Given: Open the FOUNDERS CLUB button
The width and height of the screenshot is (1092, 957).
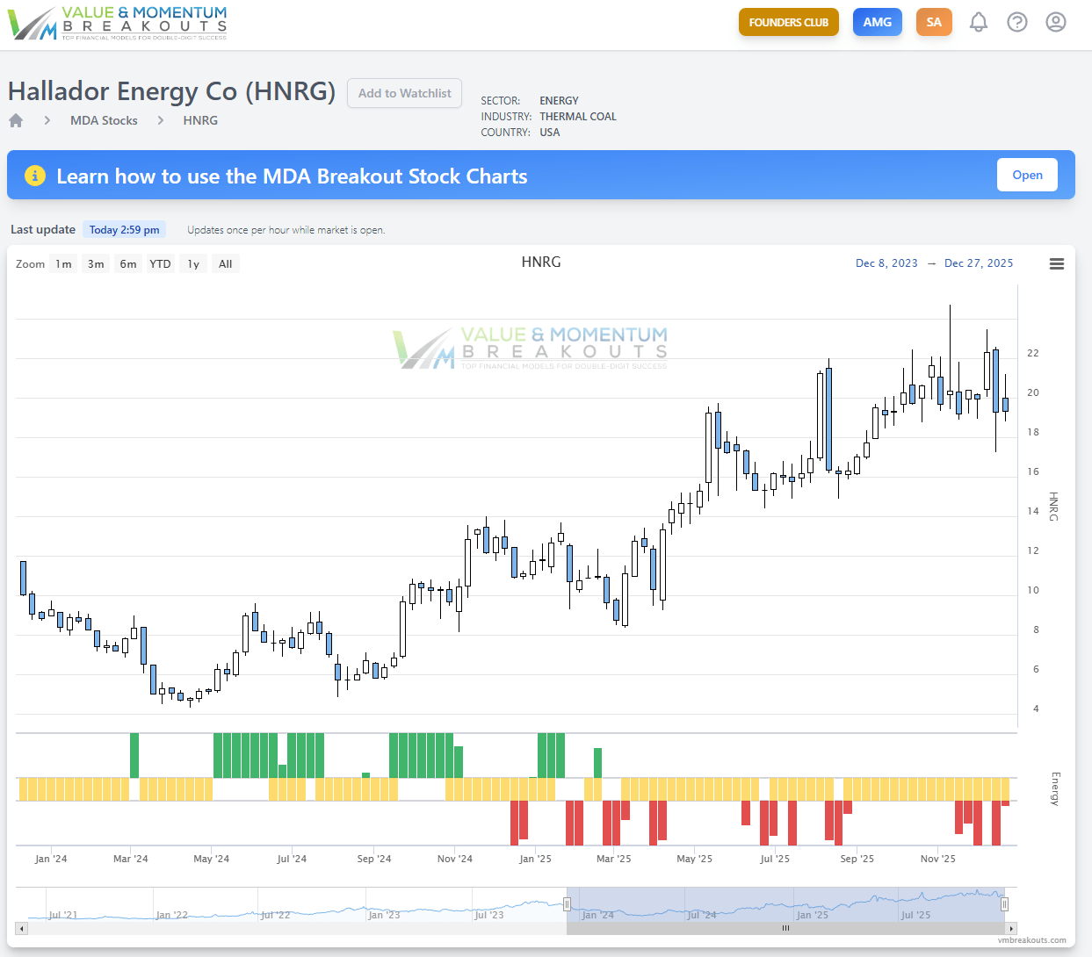Looking at the screenshot, I should click(x=789, y=22).
